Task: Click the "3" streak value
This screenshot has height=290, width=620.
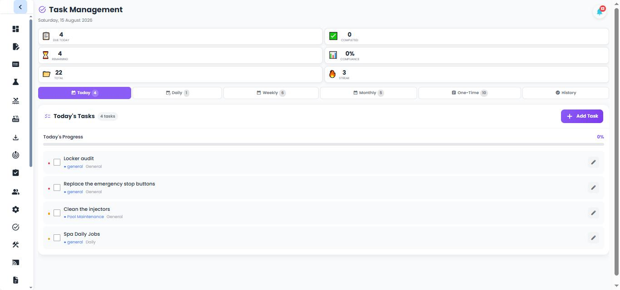Action: click(x=344, y=72)
